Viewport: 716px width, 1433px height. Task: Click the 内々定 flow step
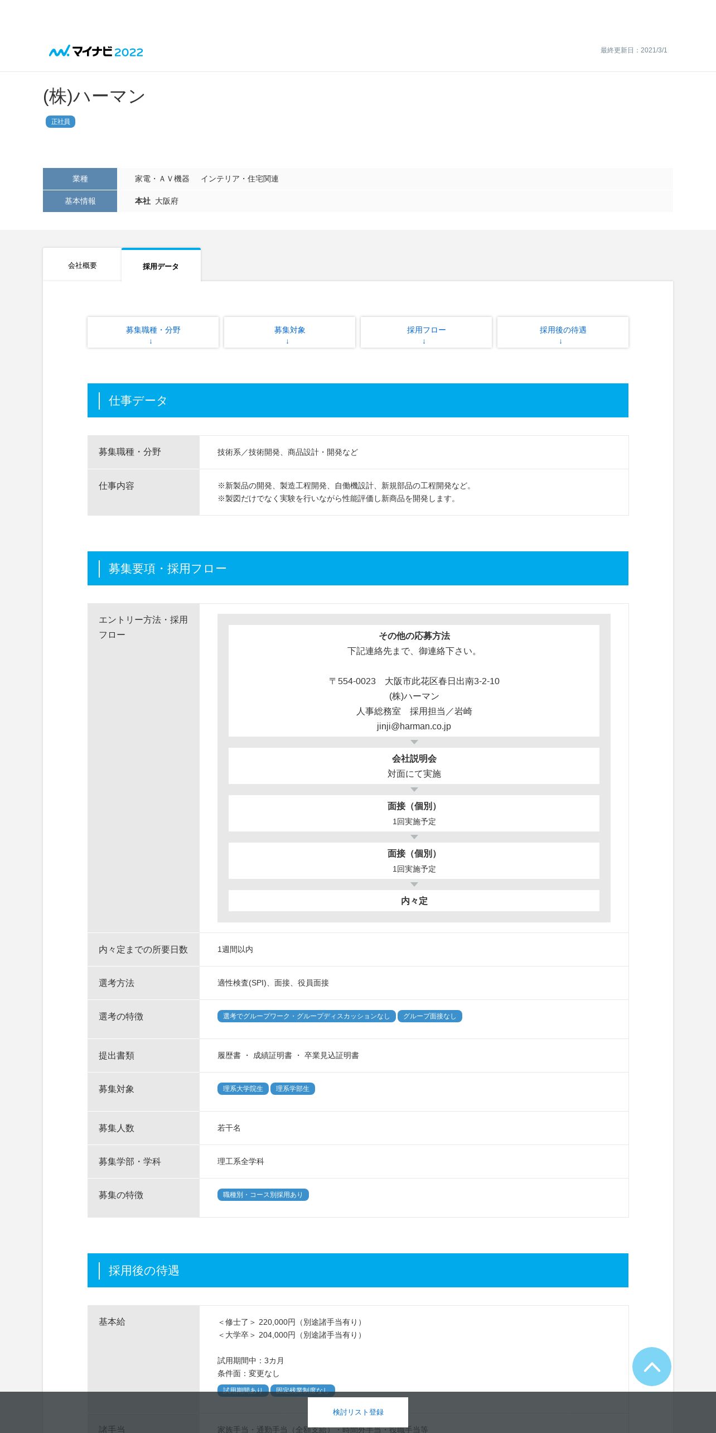414,901
